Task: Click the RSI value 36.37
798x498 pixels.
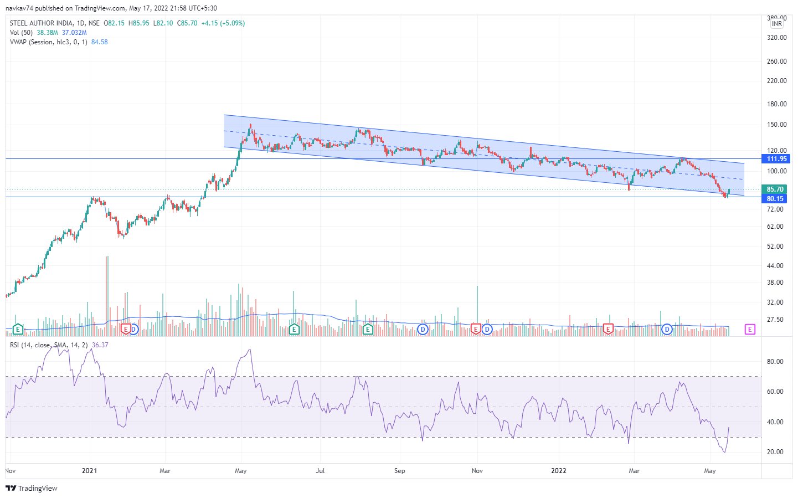Action: (x=100, y=345)
